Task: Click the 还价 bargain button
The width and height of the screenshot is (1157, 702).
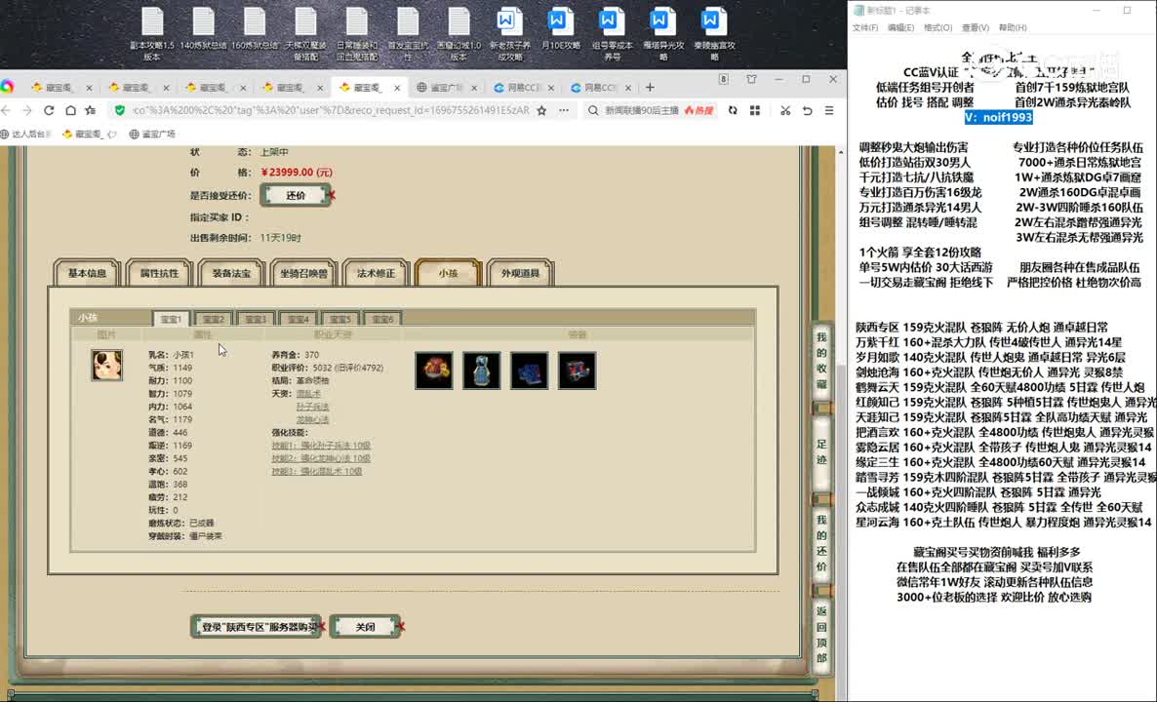Action: pos(296,195)
